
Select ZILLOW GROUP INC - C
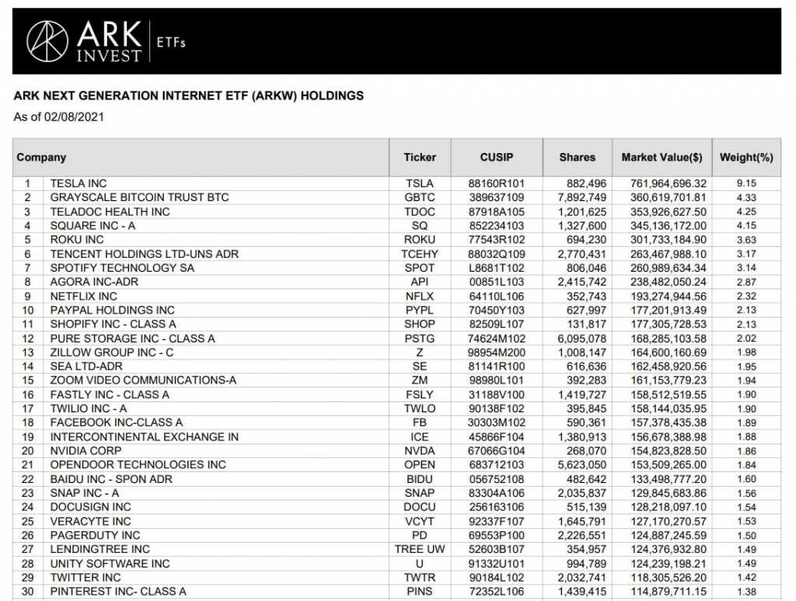pos(112,353)
